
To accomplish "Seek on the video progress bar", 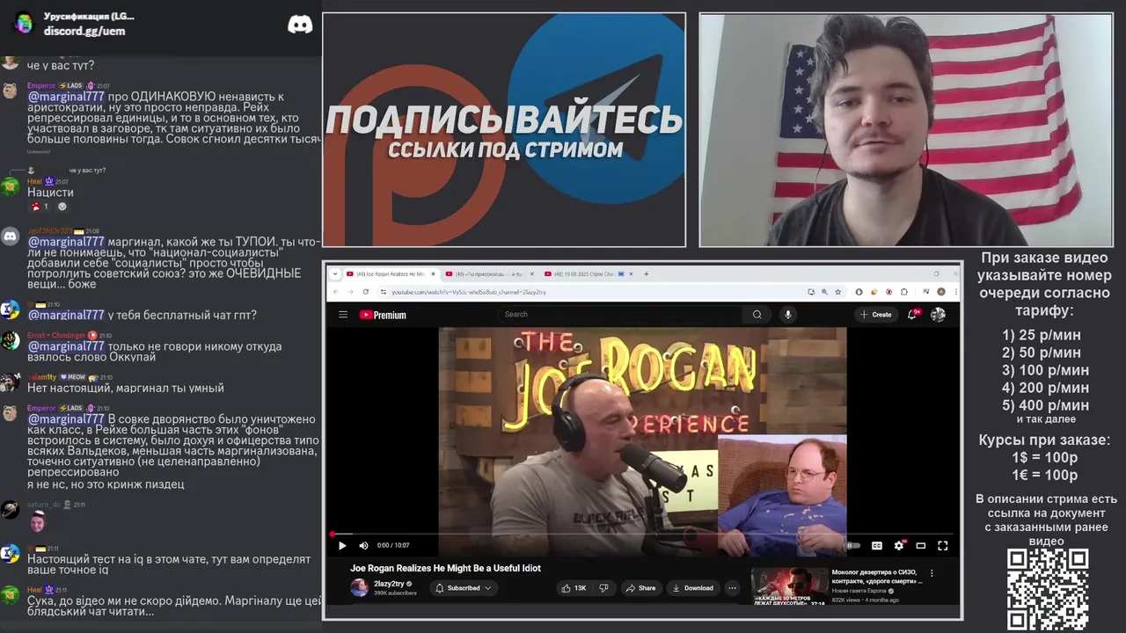I will pos(642,534).
